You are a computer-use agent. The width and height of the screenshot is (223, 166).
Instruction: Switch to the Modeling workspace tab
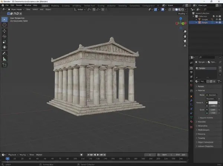click(55, 6)
